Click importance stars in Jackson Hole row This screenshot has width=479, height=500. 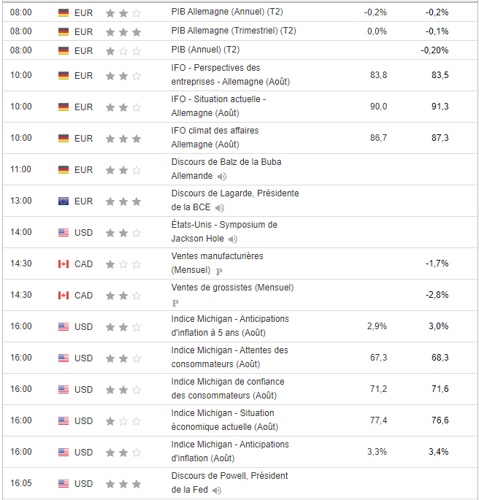coord(123,233)
